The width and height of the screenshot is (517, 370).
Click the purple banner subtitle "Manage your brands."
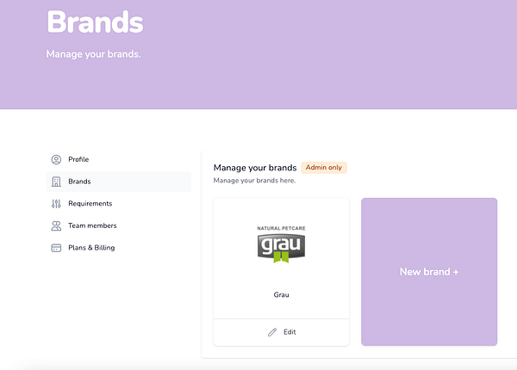tap(93, 54)
